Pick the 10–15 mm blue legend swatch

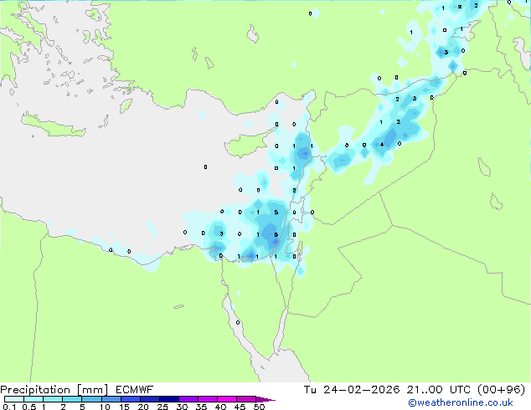(111, 399)
